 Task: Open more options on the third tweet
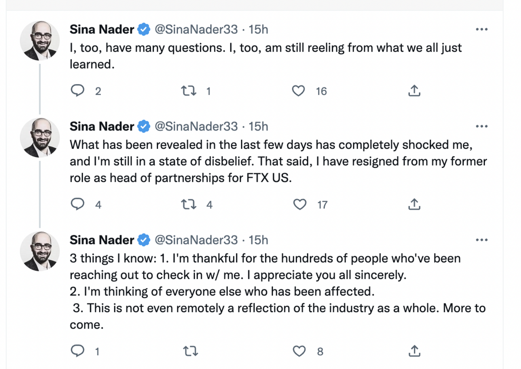click(x=482, y=240)
